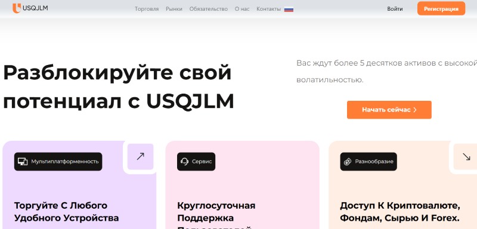This screenshot has width=477, height=229.
Task: Click the headset icon in the Сервис badge
Action: [184, 162]
